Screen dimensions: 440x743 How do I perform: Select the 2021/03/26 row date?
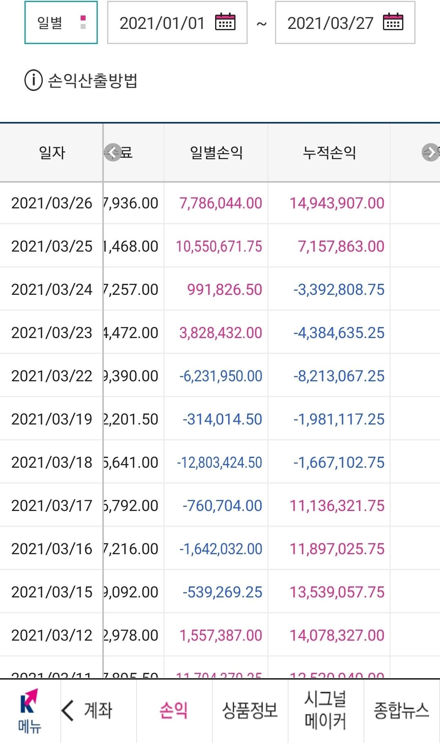tap(52, 203)
